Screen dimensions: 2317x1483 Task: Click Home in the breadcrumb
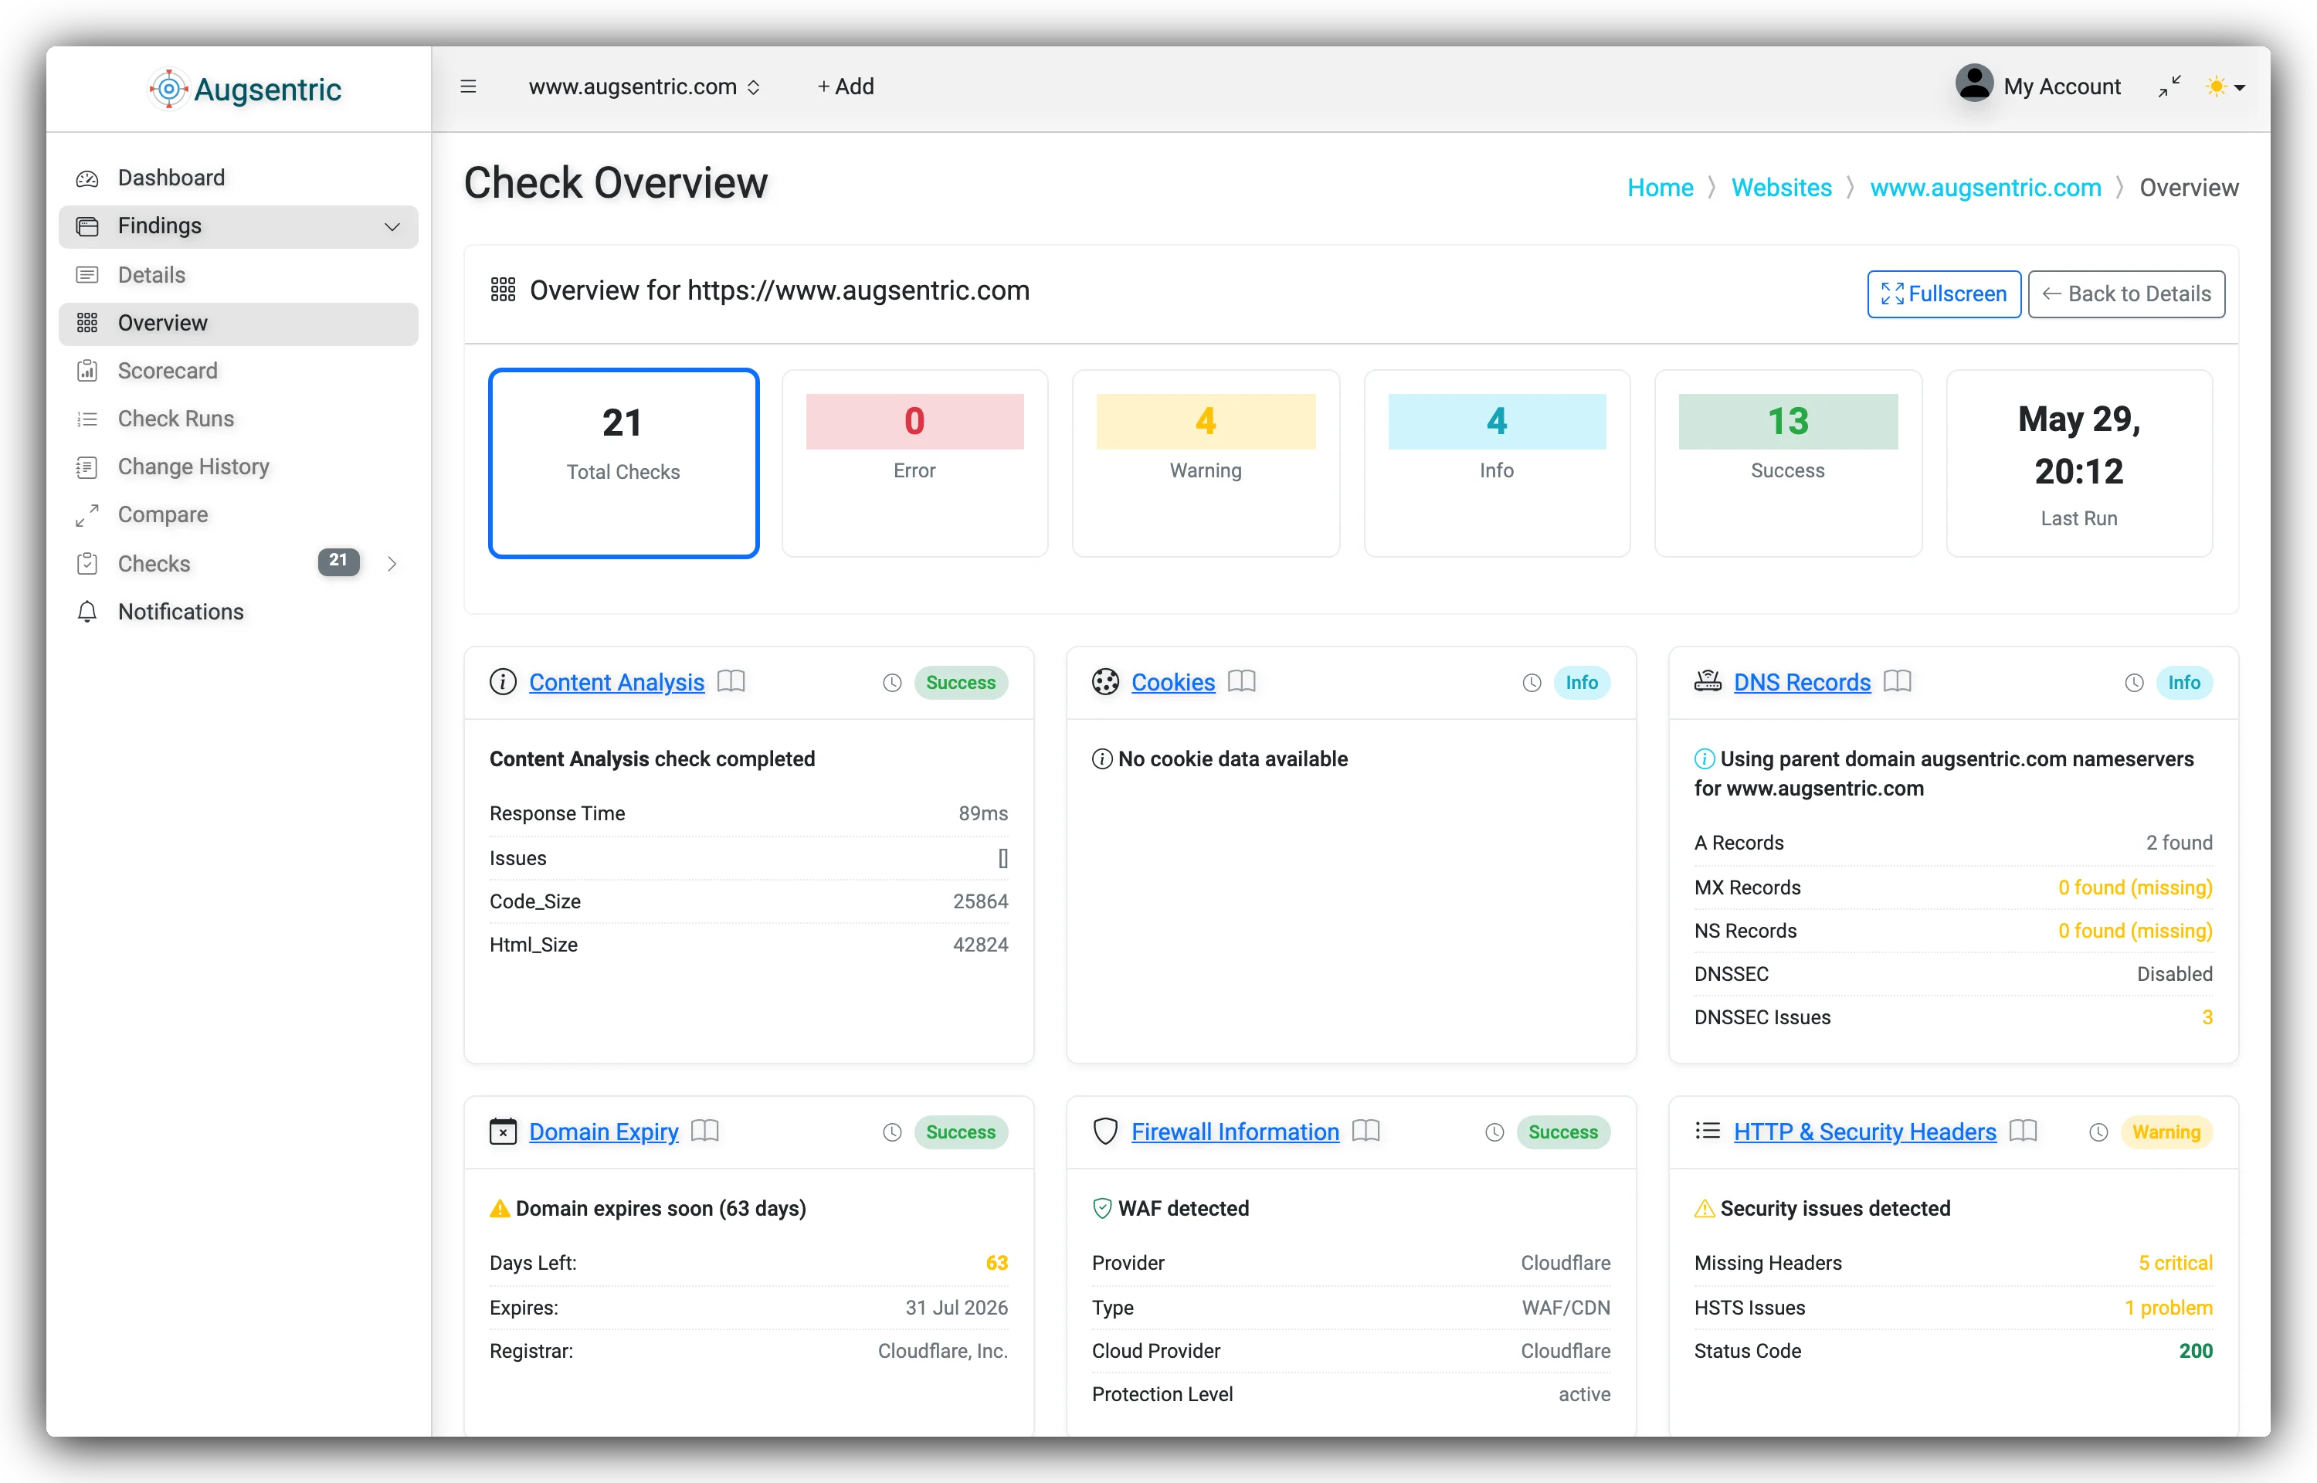coord(1660,188)
